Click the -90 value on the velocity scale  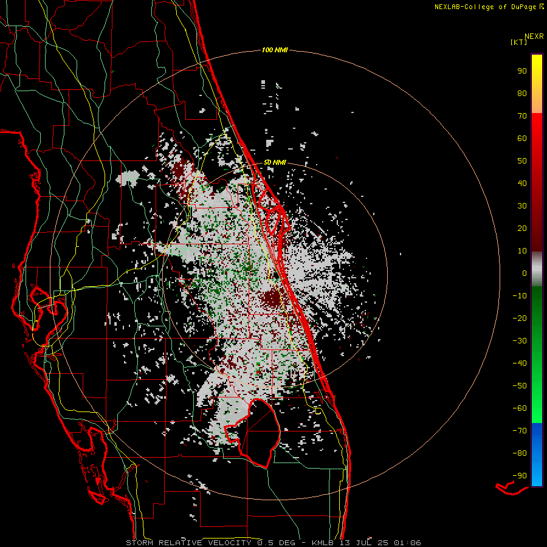pos(520,476)
